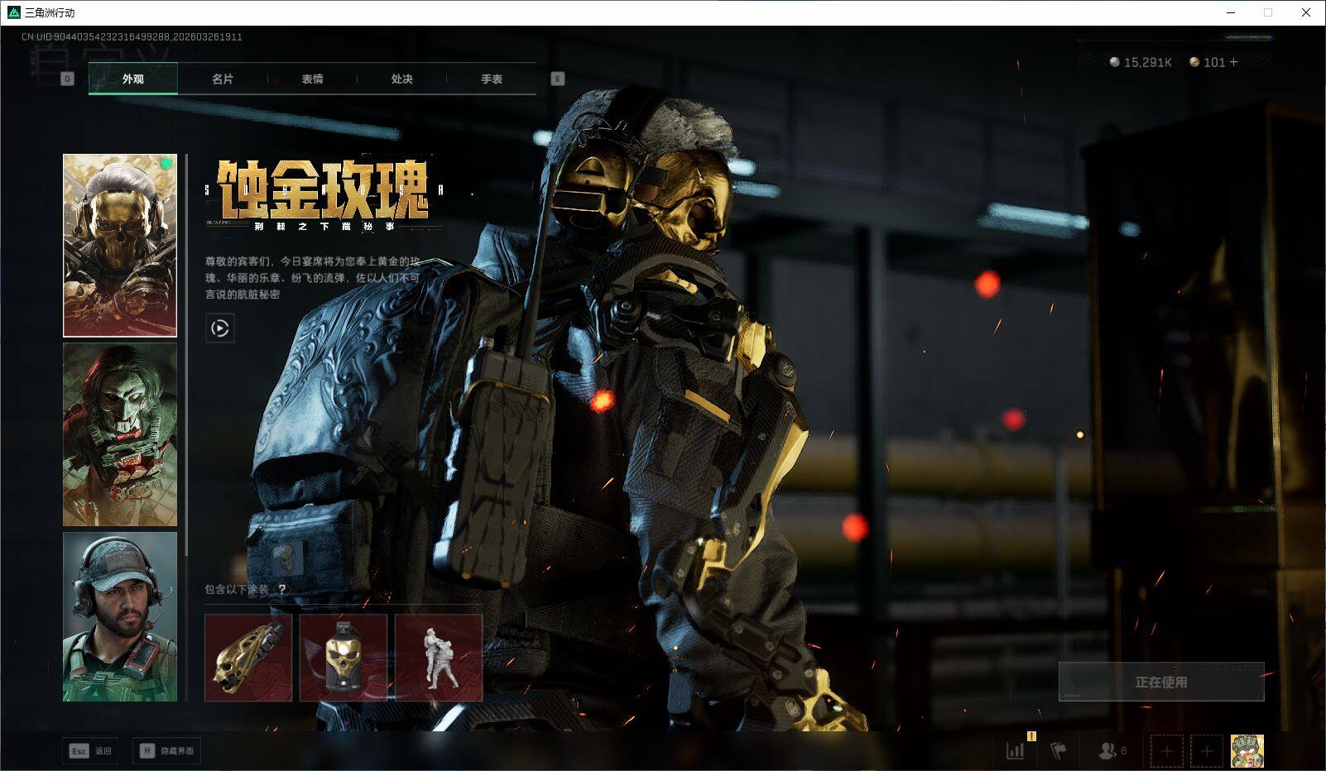Click the first empty squad slot plus
The image size is (1326, 771).
(x=1167, y=751)
